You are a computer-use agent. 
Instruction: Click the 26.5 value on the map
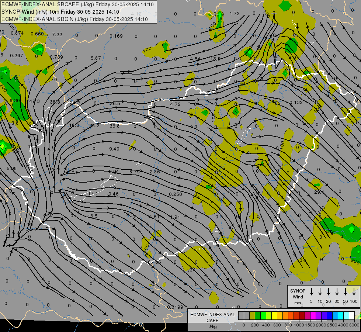tap(115, 104)
